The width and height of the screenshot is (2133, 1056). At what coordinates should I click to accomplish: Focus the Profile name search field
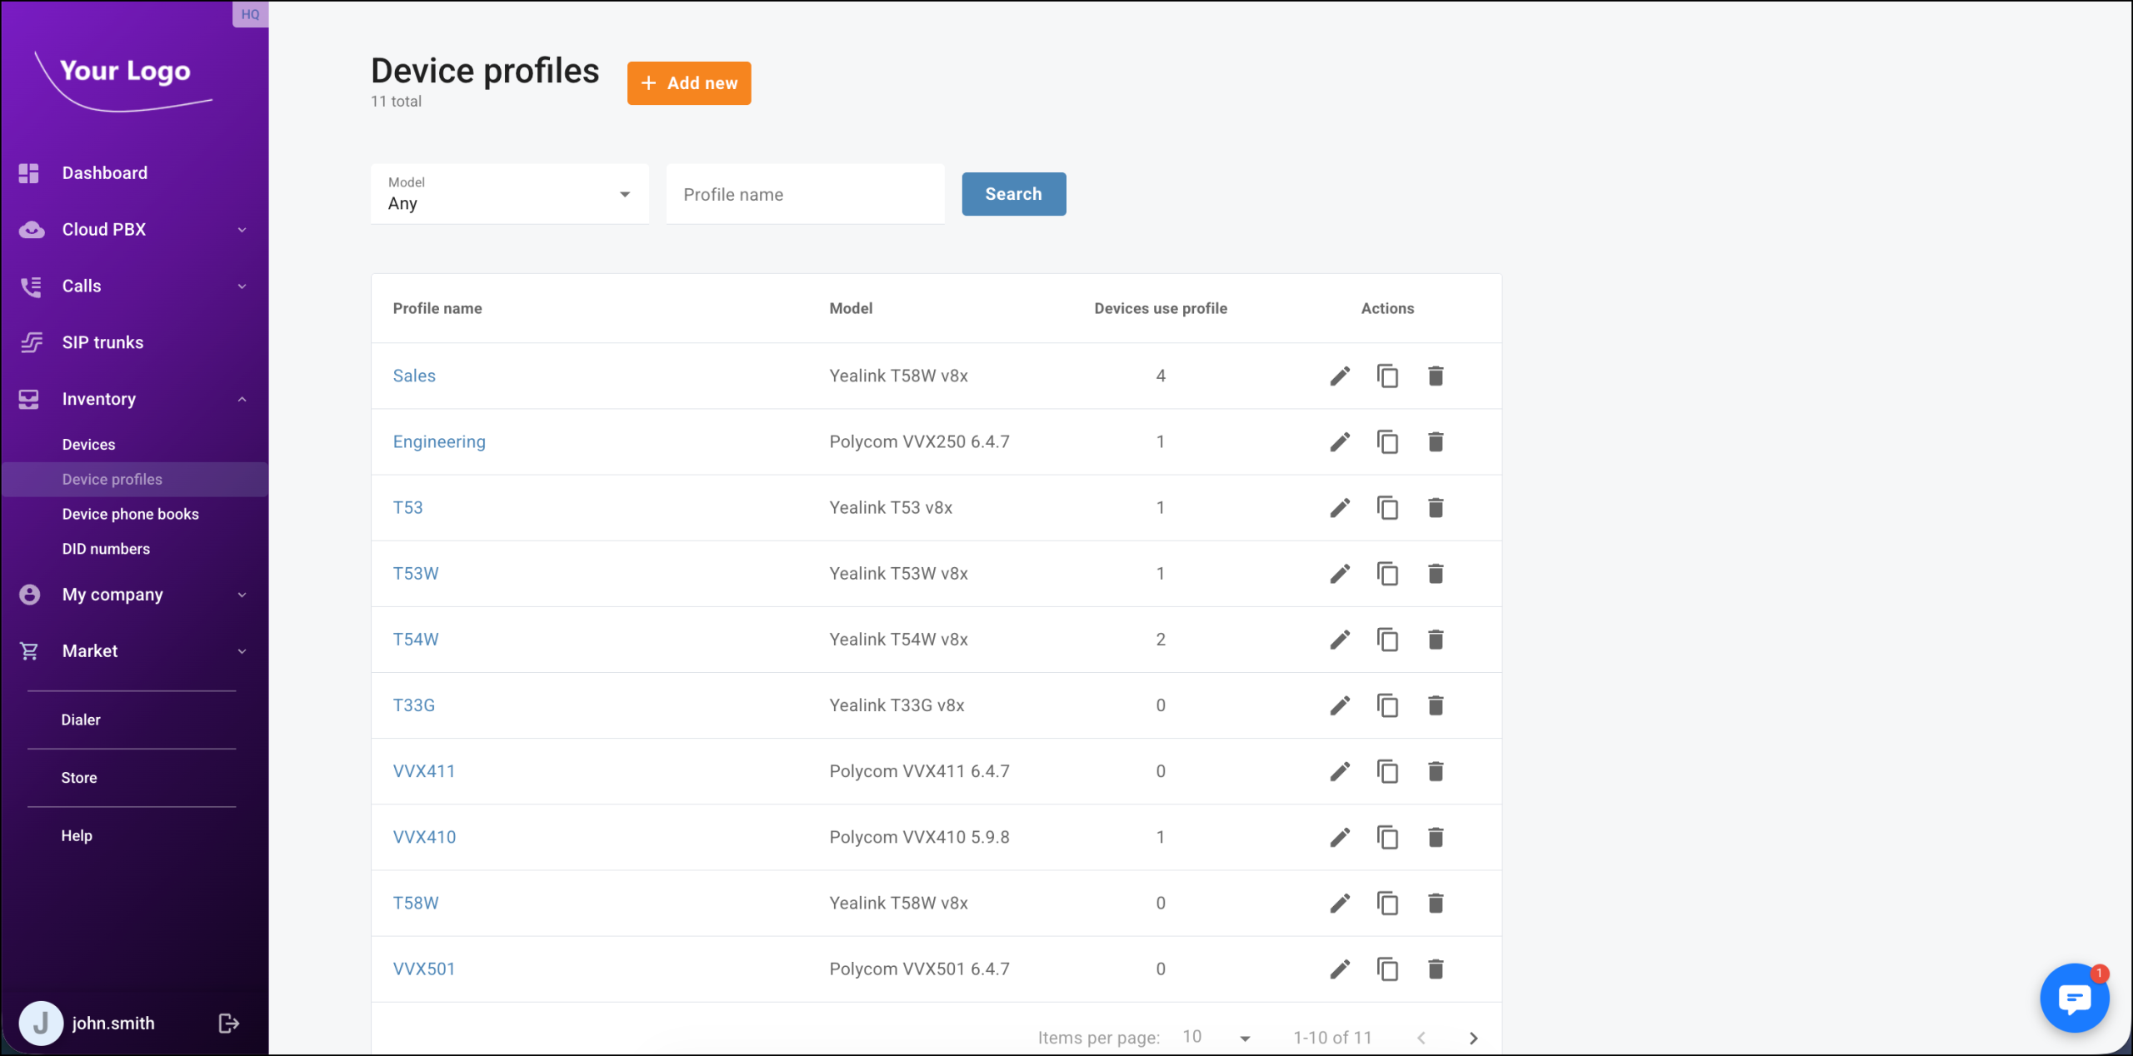click(x=805, y=194)
